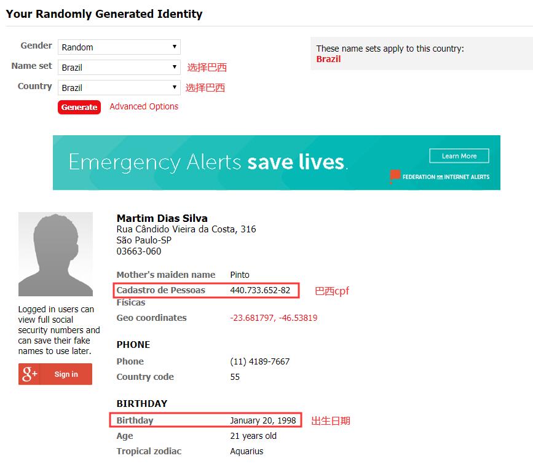Click the Emergency Alerts save lives banner
The image size is (533, 469).
277,162
